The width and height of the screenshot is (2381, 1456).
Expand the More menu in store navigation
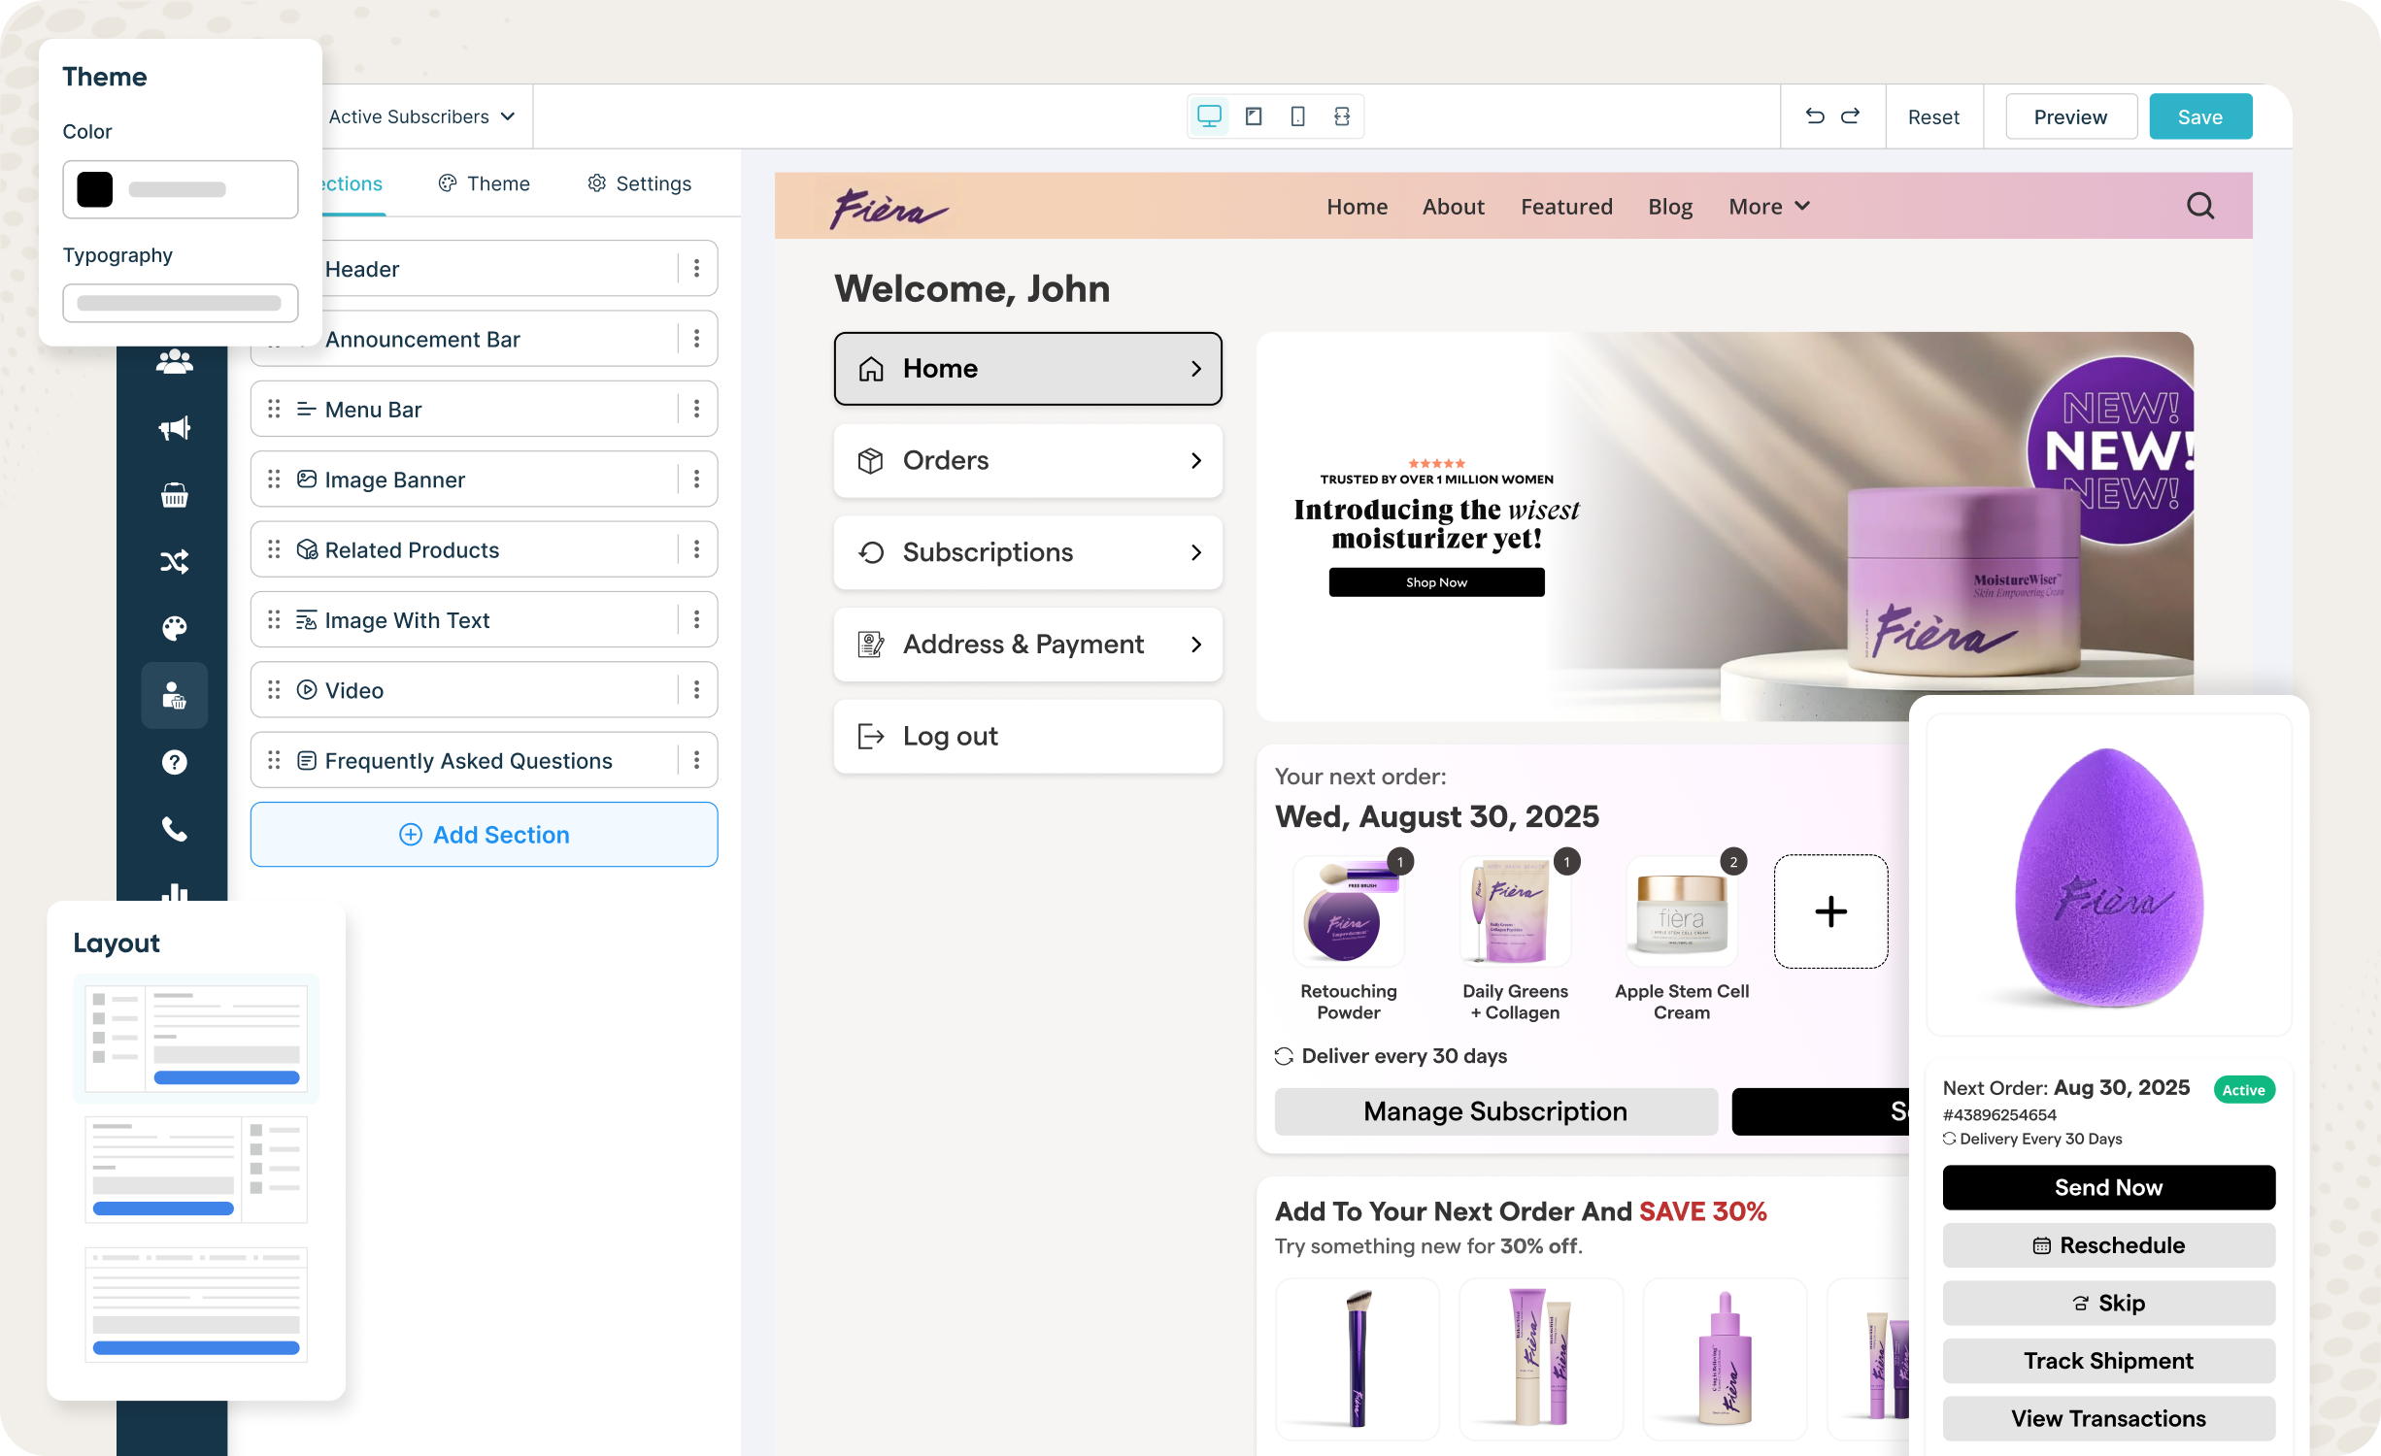coord(1768,206)
